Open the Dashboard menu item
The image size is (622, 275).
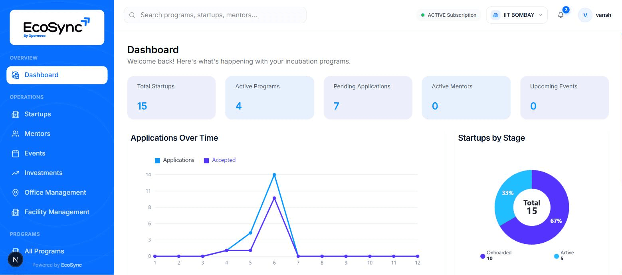[57, 75]
